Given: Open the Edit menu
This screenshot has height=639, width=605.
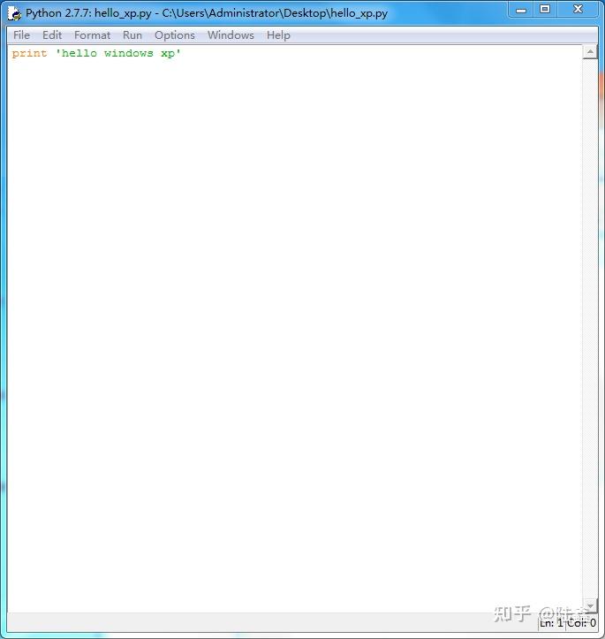Looking at the screenshot, I should 52,35.
